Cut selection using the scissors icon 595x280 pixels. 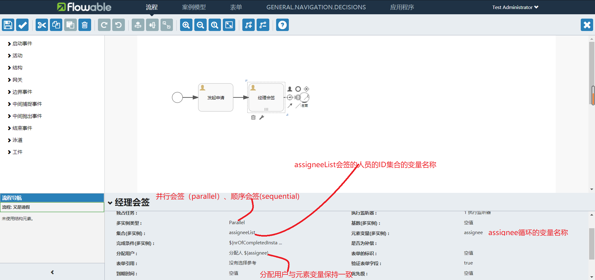coord(42,25)
